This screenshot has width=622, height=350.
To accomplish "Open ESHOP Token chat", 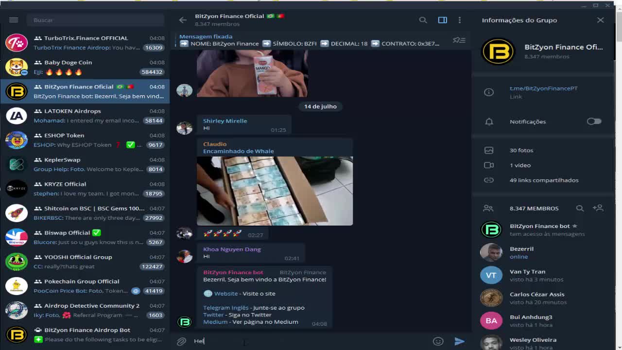I will point(85,140).
